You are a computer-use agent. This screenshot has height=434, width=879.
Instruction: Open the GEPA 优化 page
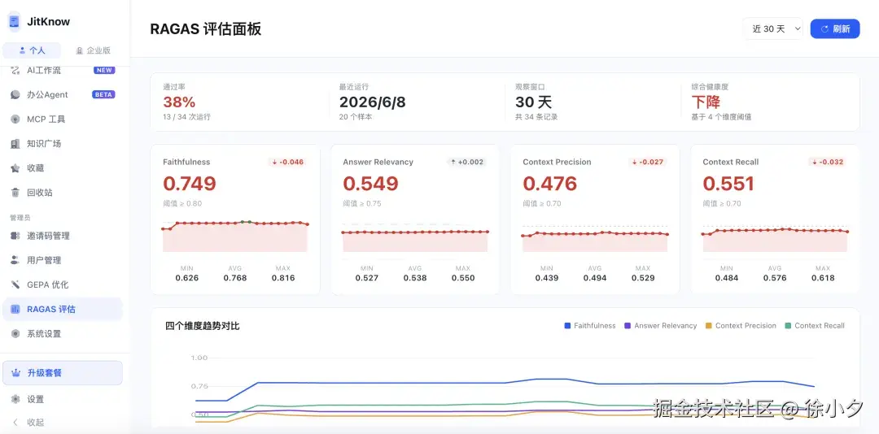tap(63, 284)
